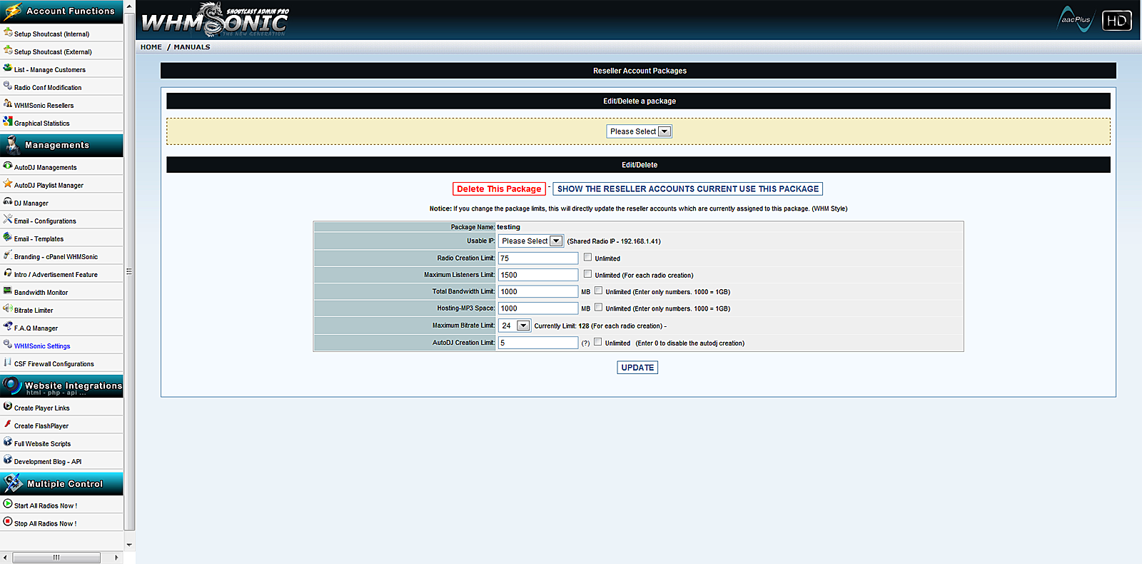1142x564 pixels.
Task: Enable Unlimited for Radio Creation Limit
Action: click(x=587, y=257)
